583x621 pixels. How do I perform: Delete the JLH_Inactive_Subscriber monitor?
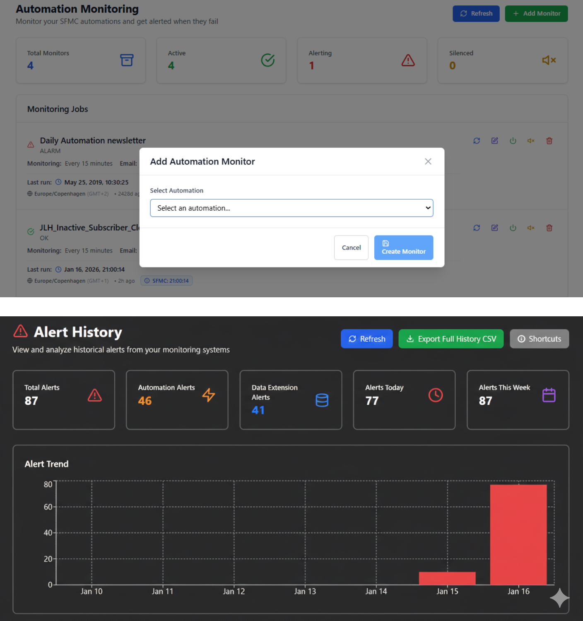pyautogui.click(x=549, y=228)
